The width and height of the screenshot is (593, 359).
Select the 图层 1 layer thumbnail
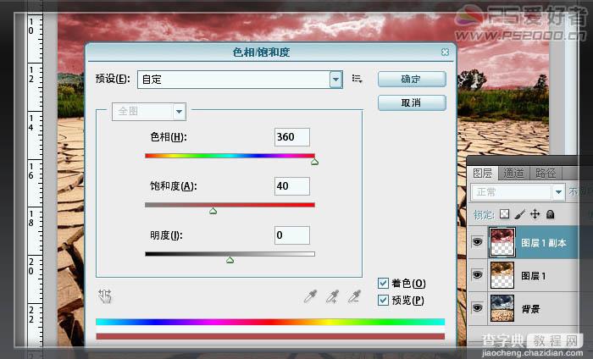pos(502,275)
